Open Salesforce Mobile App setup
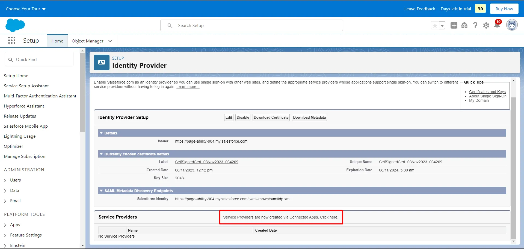 tap(26, 126)
